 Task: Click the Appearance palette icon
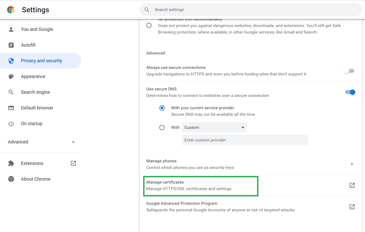11,76
